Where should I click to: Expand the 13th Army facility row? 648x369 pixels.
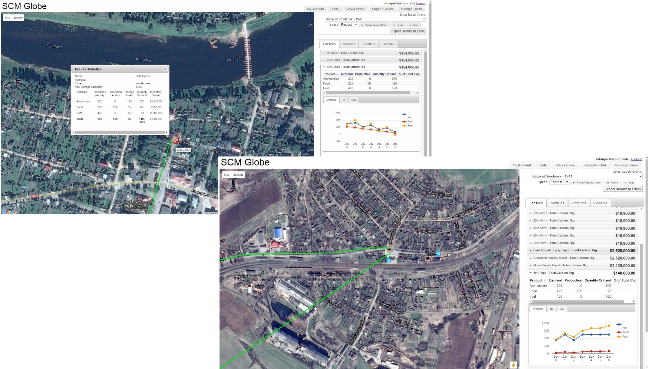pos(582,243)
